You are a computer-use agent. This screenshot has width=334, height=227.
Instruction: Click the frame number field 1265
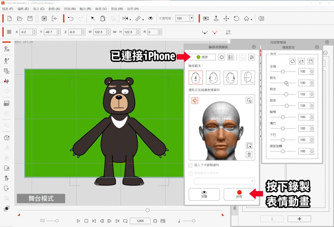(x=140, y=221)
